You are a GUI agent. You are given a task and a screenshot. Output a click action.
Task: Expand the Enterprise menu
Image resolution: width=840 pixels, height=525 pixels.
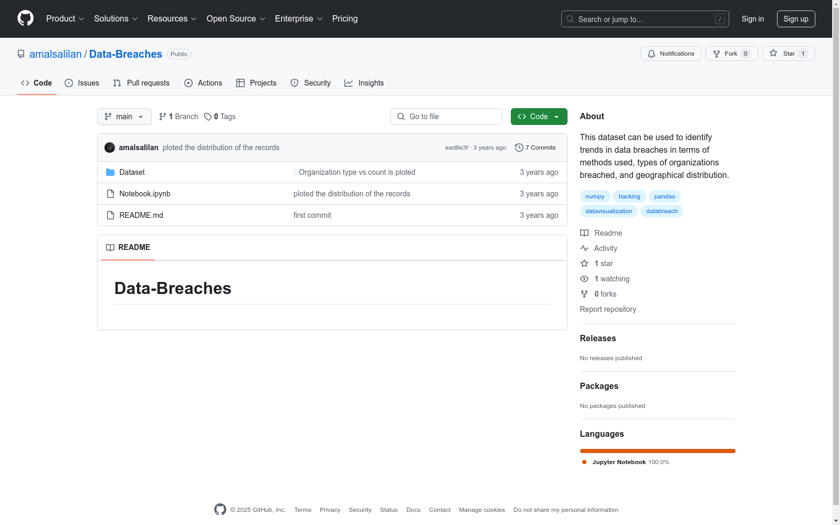[x=299, y=19]
